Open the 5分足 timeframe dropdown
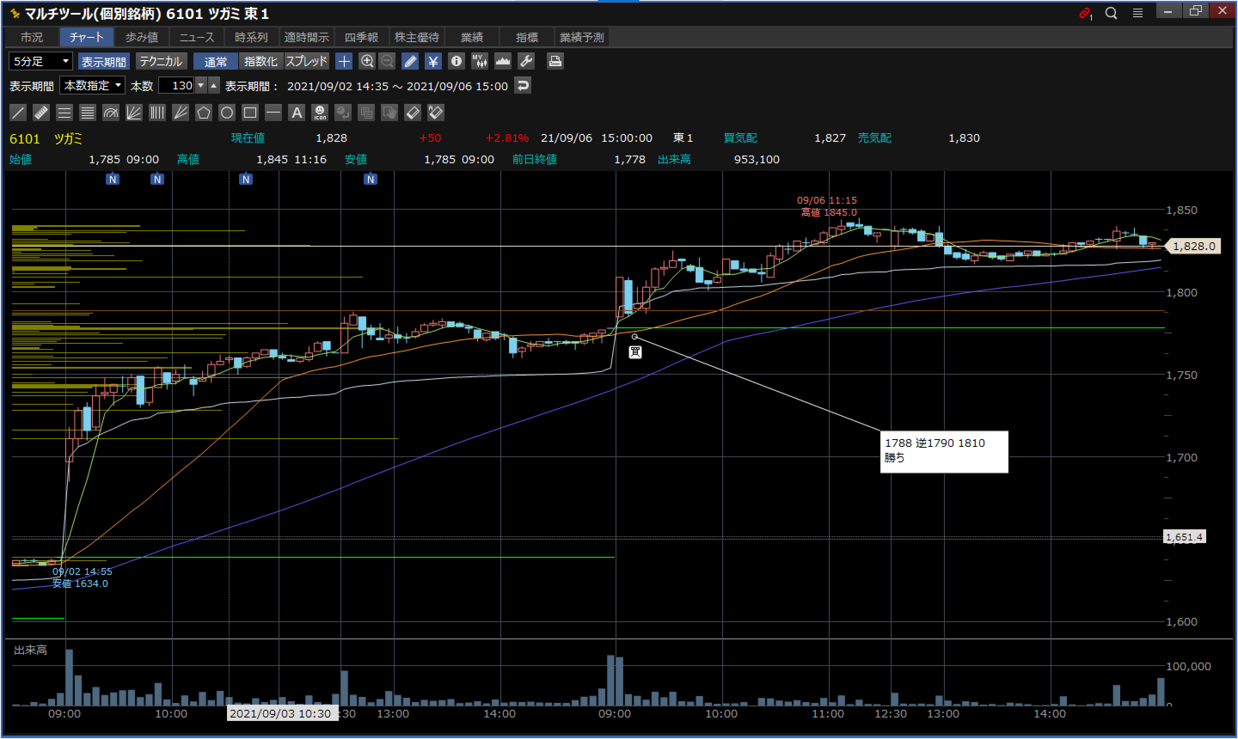1238x739 pixels. click(x=41, y=61)
